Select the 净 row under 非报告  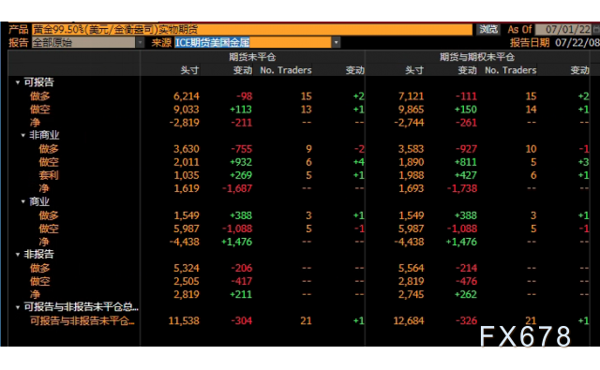(x=35, y=294)
